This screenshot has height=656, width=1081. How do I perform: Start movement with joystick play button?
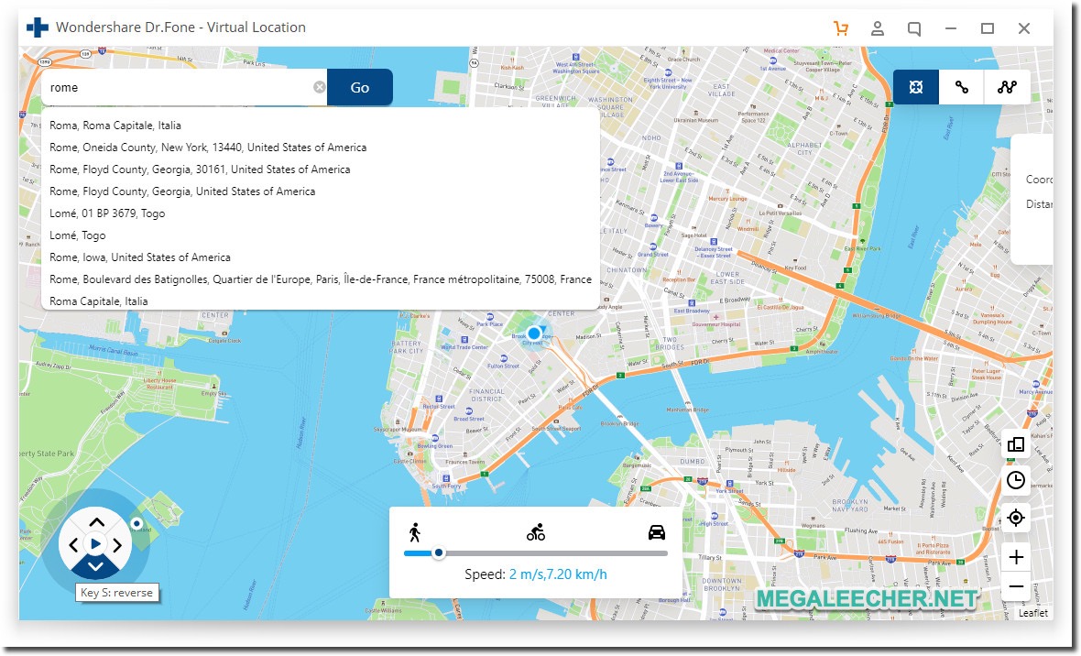(x=96, y=545)
